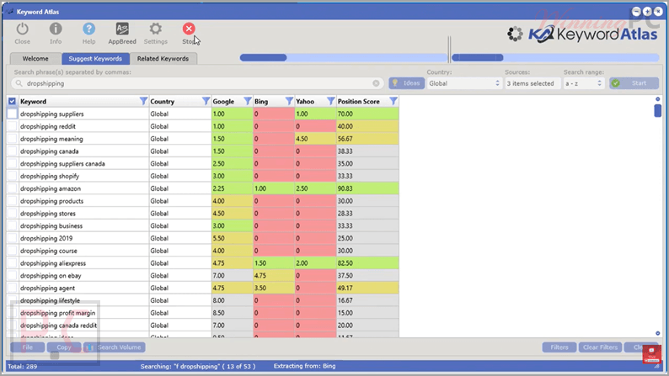Image resolution: width=669 pixels, height=376 pixels.
Task: Open the File button at bottom
Action: coord(27,347)
